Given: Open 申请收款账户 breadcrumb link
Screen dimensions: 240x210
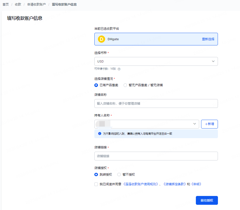Looking at the screenshot, I should (x=36, y=5).
